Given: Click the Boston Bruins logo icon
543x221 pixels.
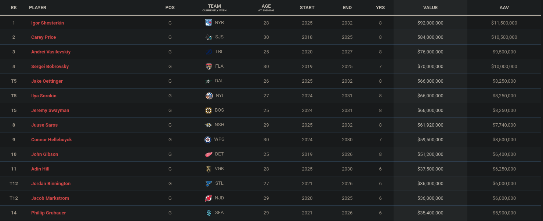Looking at the screenshot, I should tap(209, 110).
